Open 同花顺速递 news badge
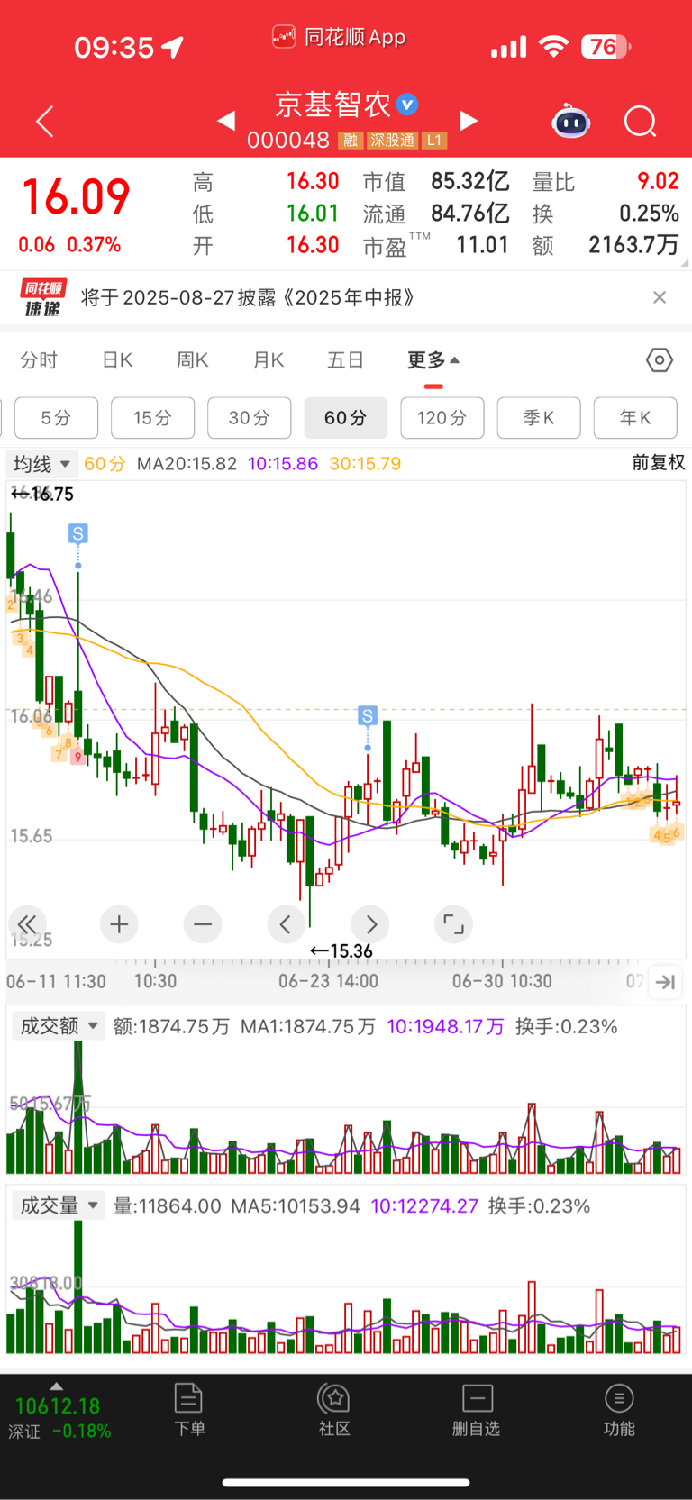The height and width of the screenshot is (1500, 692). (x=42, y=298)
